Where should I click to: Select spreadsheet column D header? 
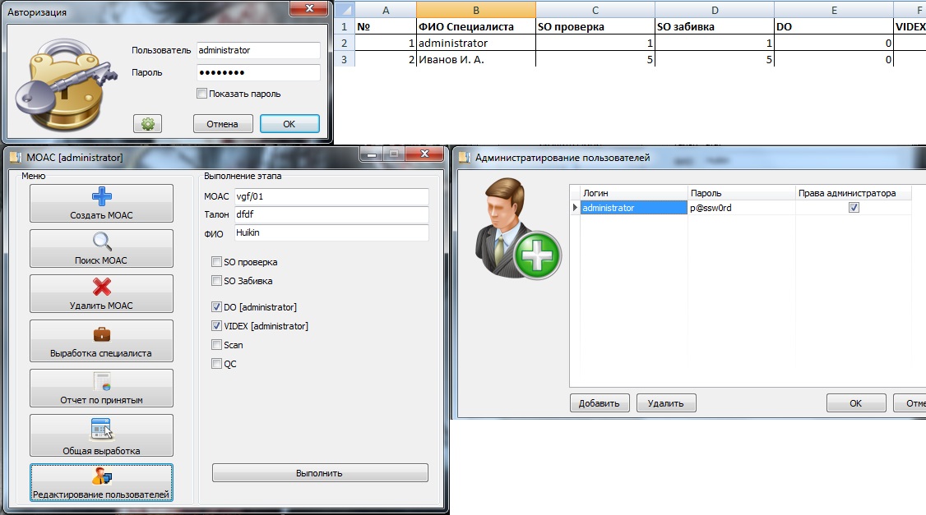pyautogui.click(x=715, y=10)
